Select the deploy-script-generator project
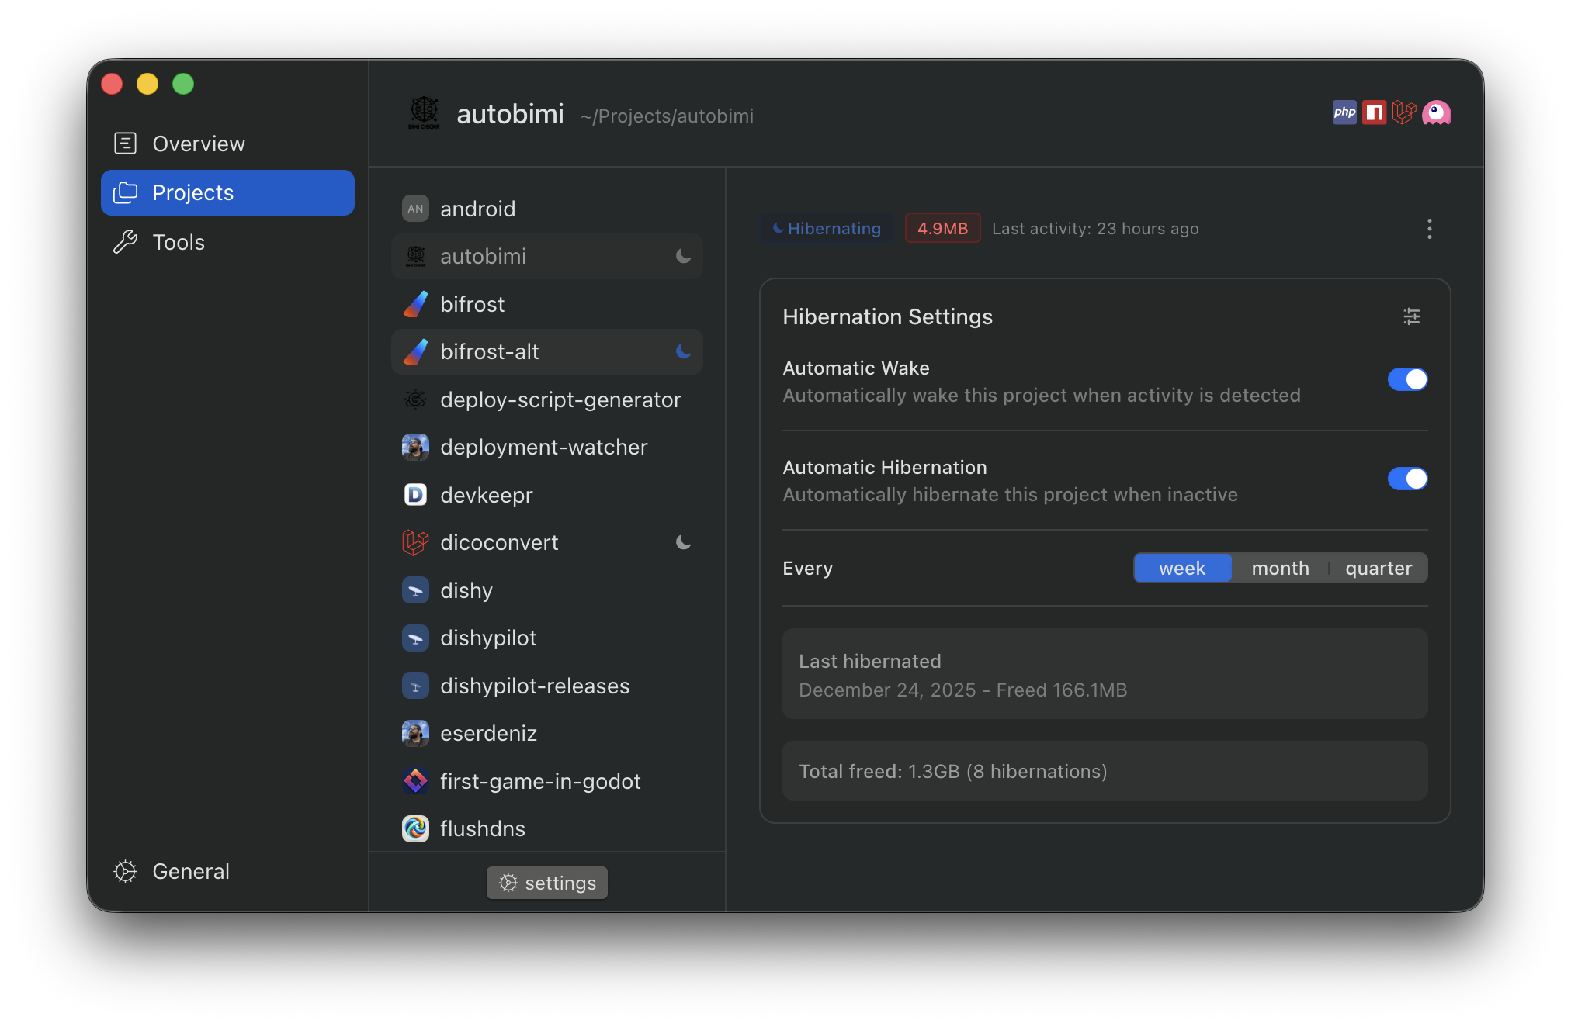The height and width of the screenshot is (1027, 1571). [x=561, y=399]
